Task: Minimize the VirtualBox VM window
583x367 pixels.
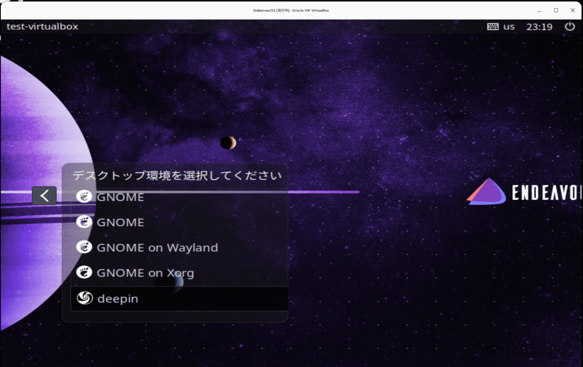Action: pyautogui.click(x=539, y=10)
